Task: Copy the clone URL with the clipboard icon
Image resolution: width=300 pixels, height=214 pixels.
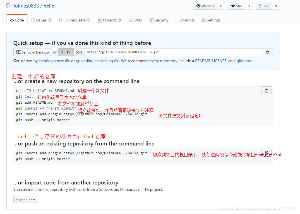Action: pos(268,52)
